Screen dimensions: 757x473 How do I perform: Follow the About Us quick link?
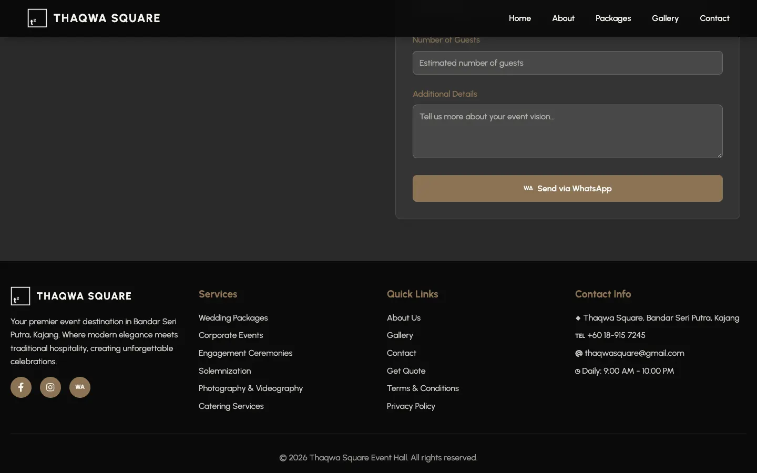pos(404,318)
